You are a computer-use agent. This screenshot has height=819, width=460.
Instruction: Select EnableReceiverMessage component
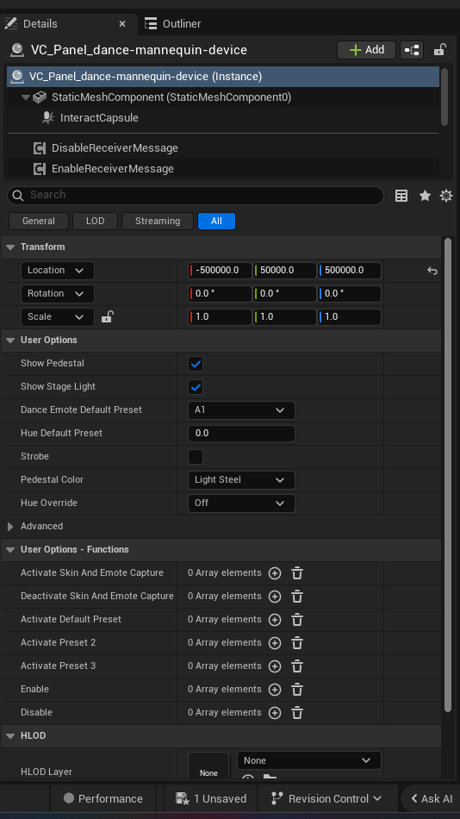pos(112,169)
